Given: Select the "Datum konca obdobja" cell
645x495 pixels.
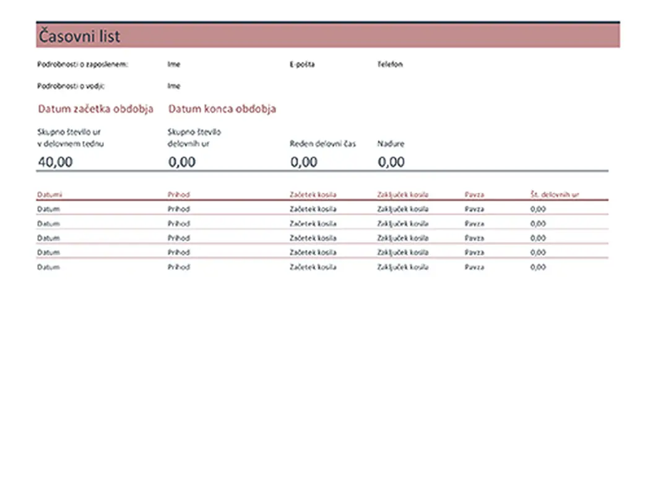Looking at the screenshot, I should pos(222,109).
